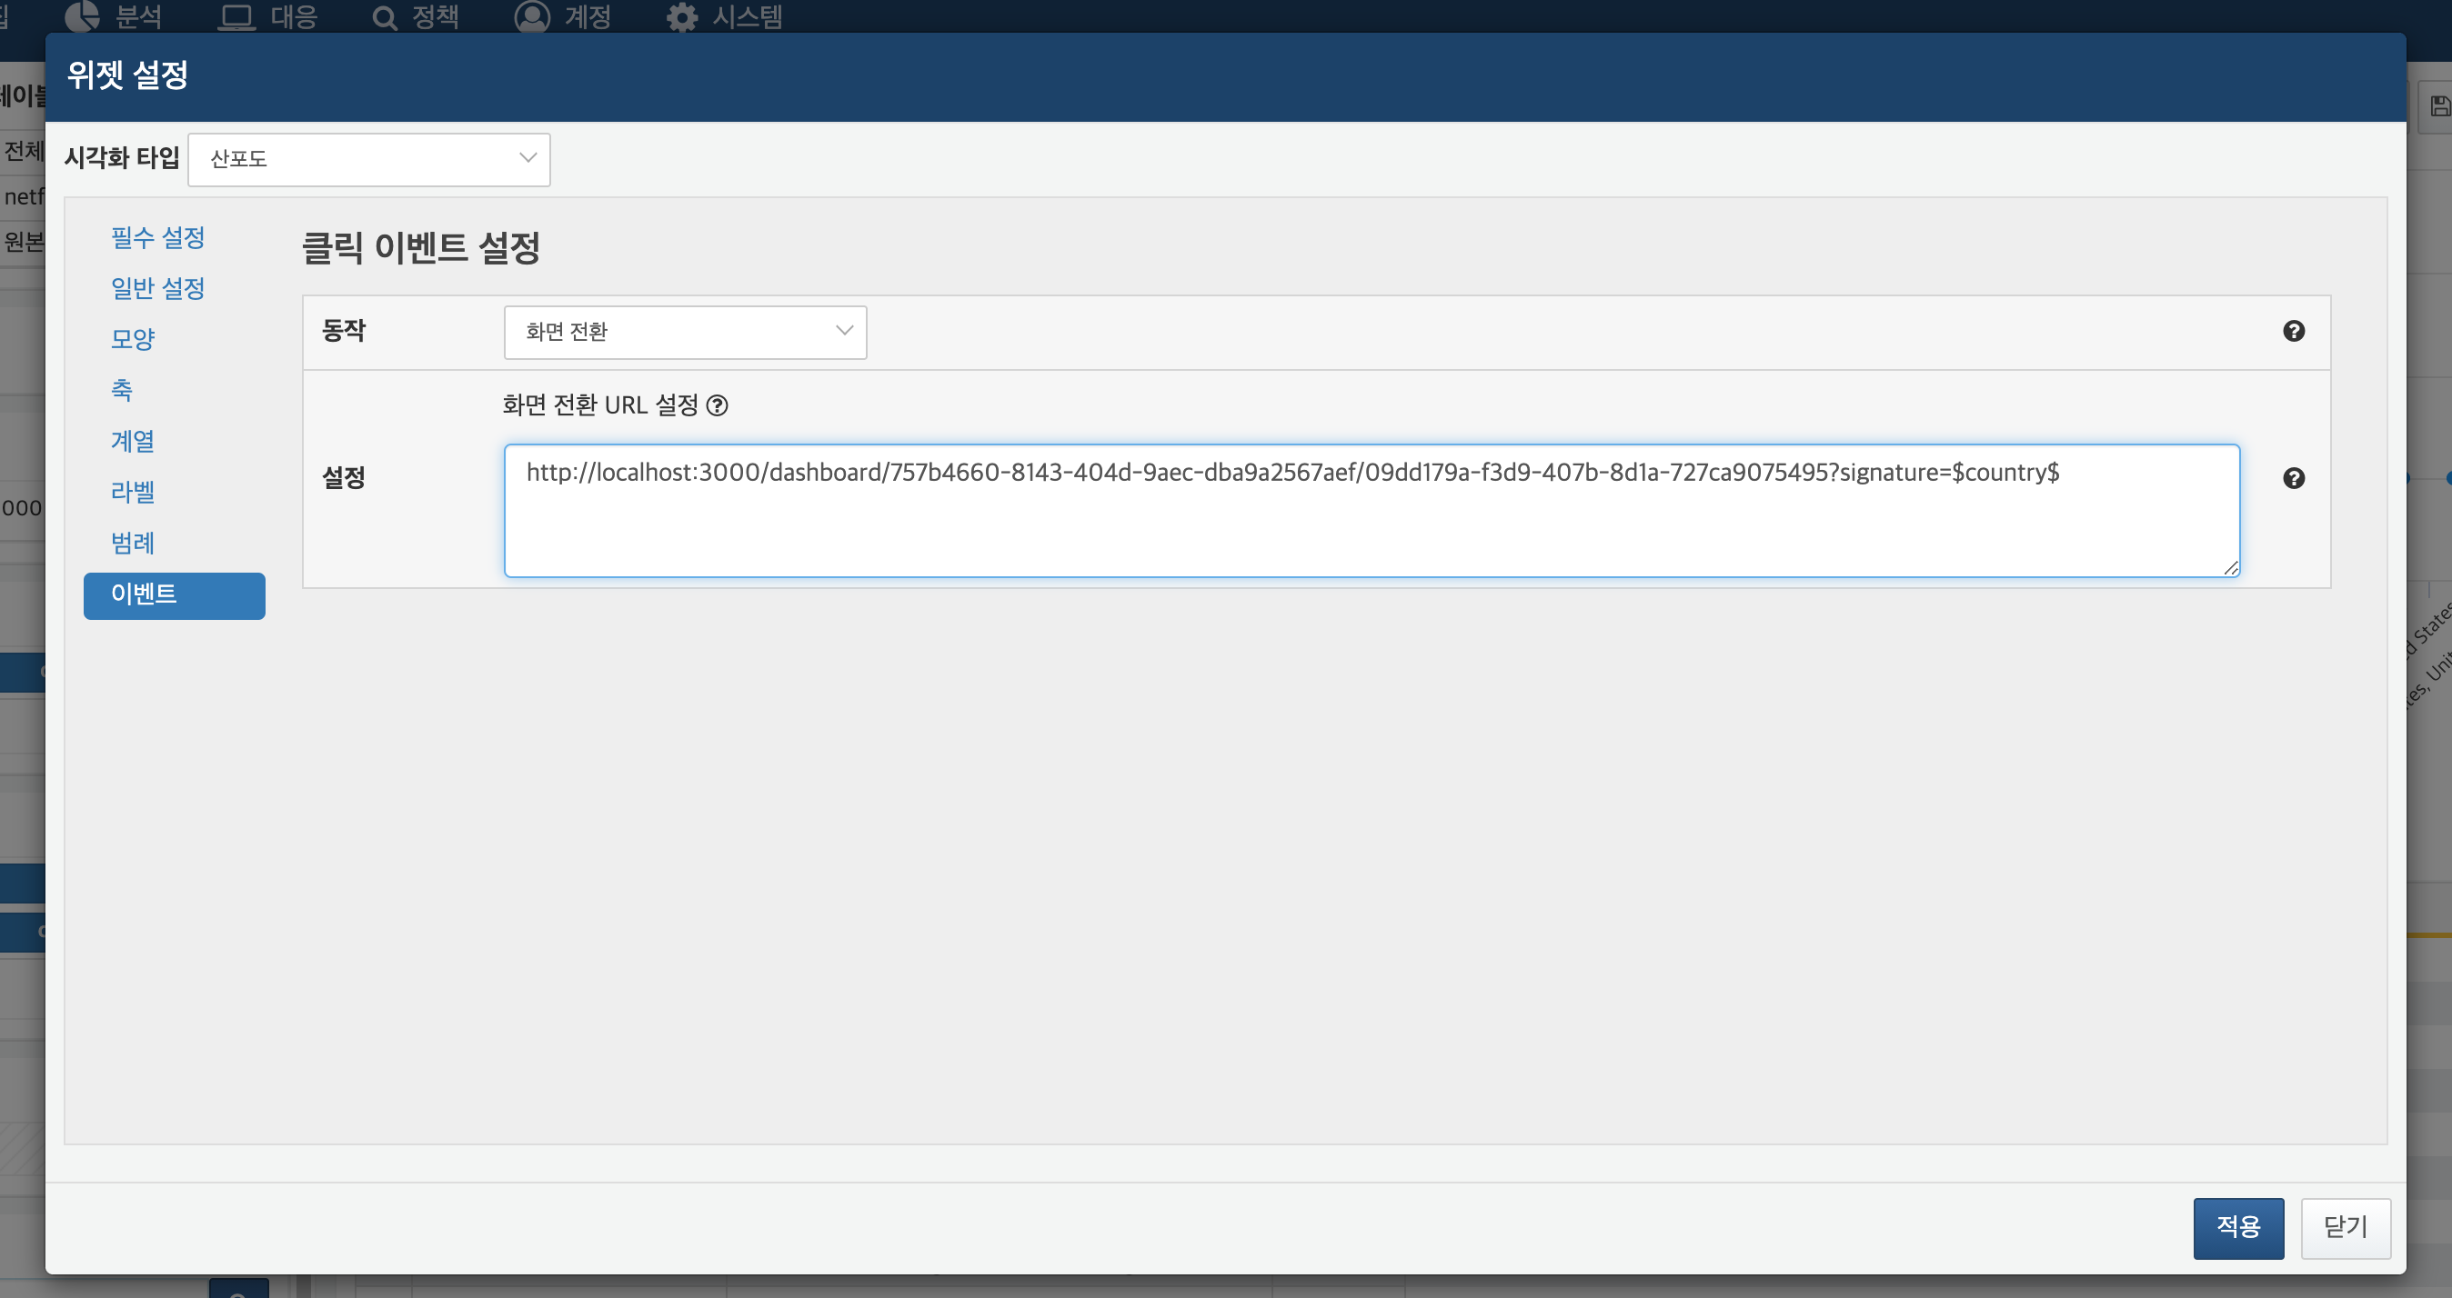
Task: Open the 범례 settings section
Action: click(132, 543)
